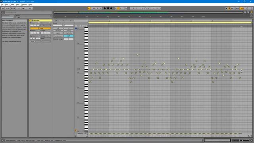
Task: Click the clip loop brace in editor
Action: 170,23
